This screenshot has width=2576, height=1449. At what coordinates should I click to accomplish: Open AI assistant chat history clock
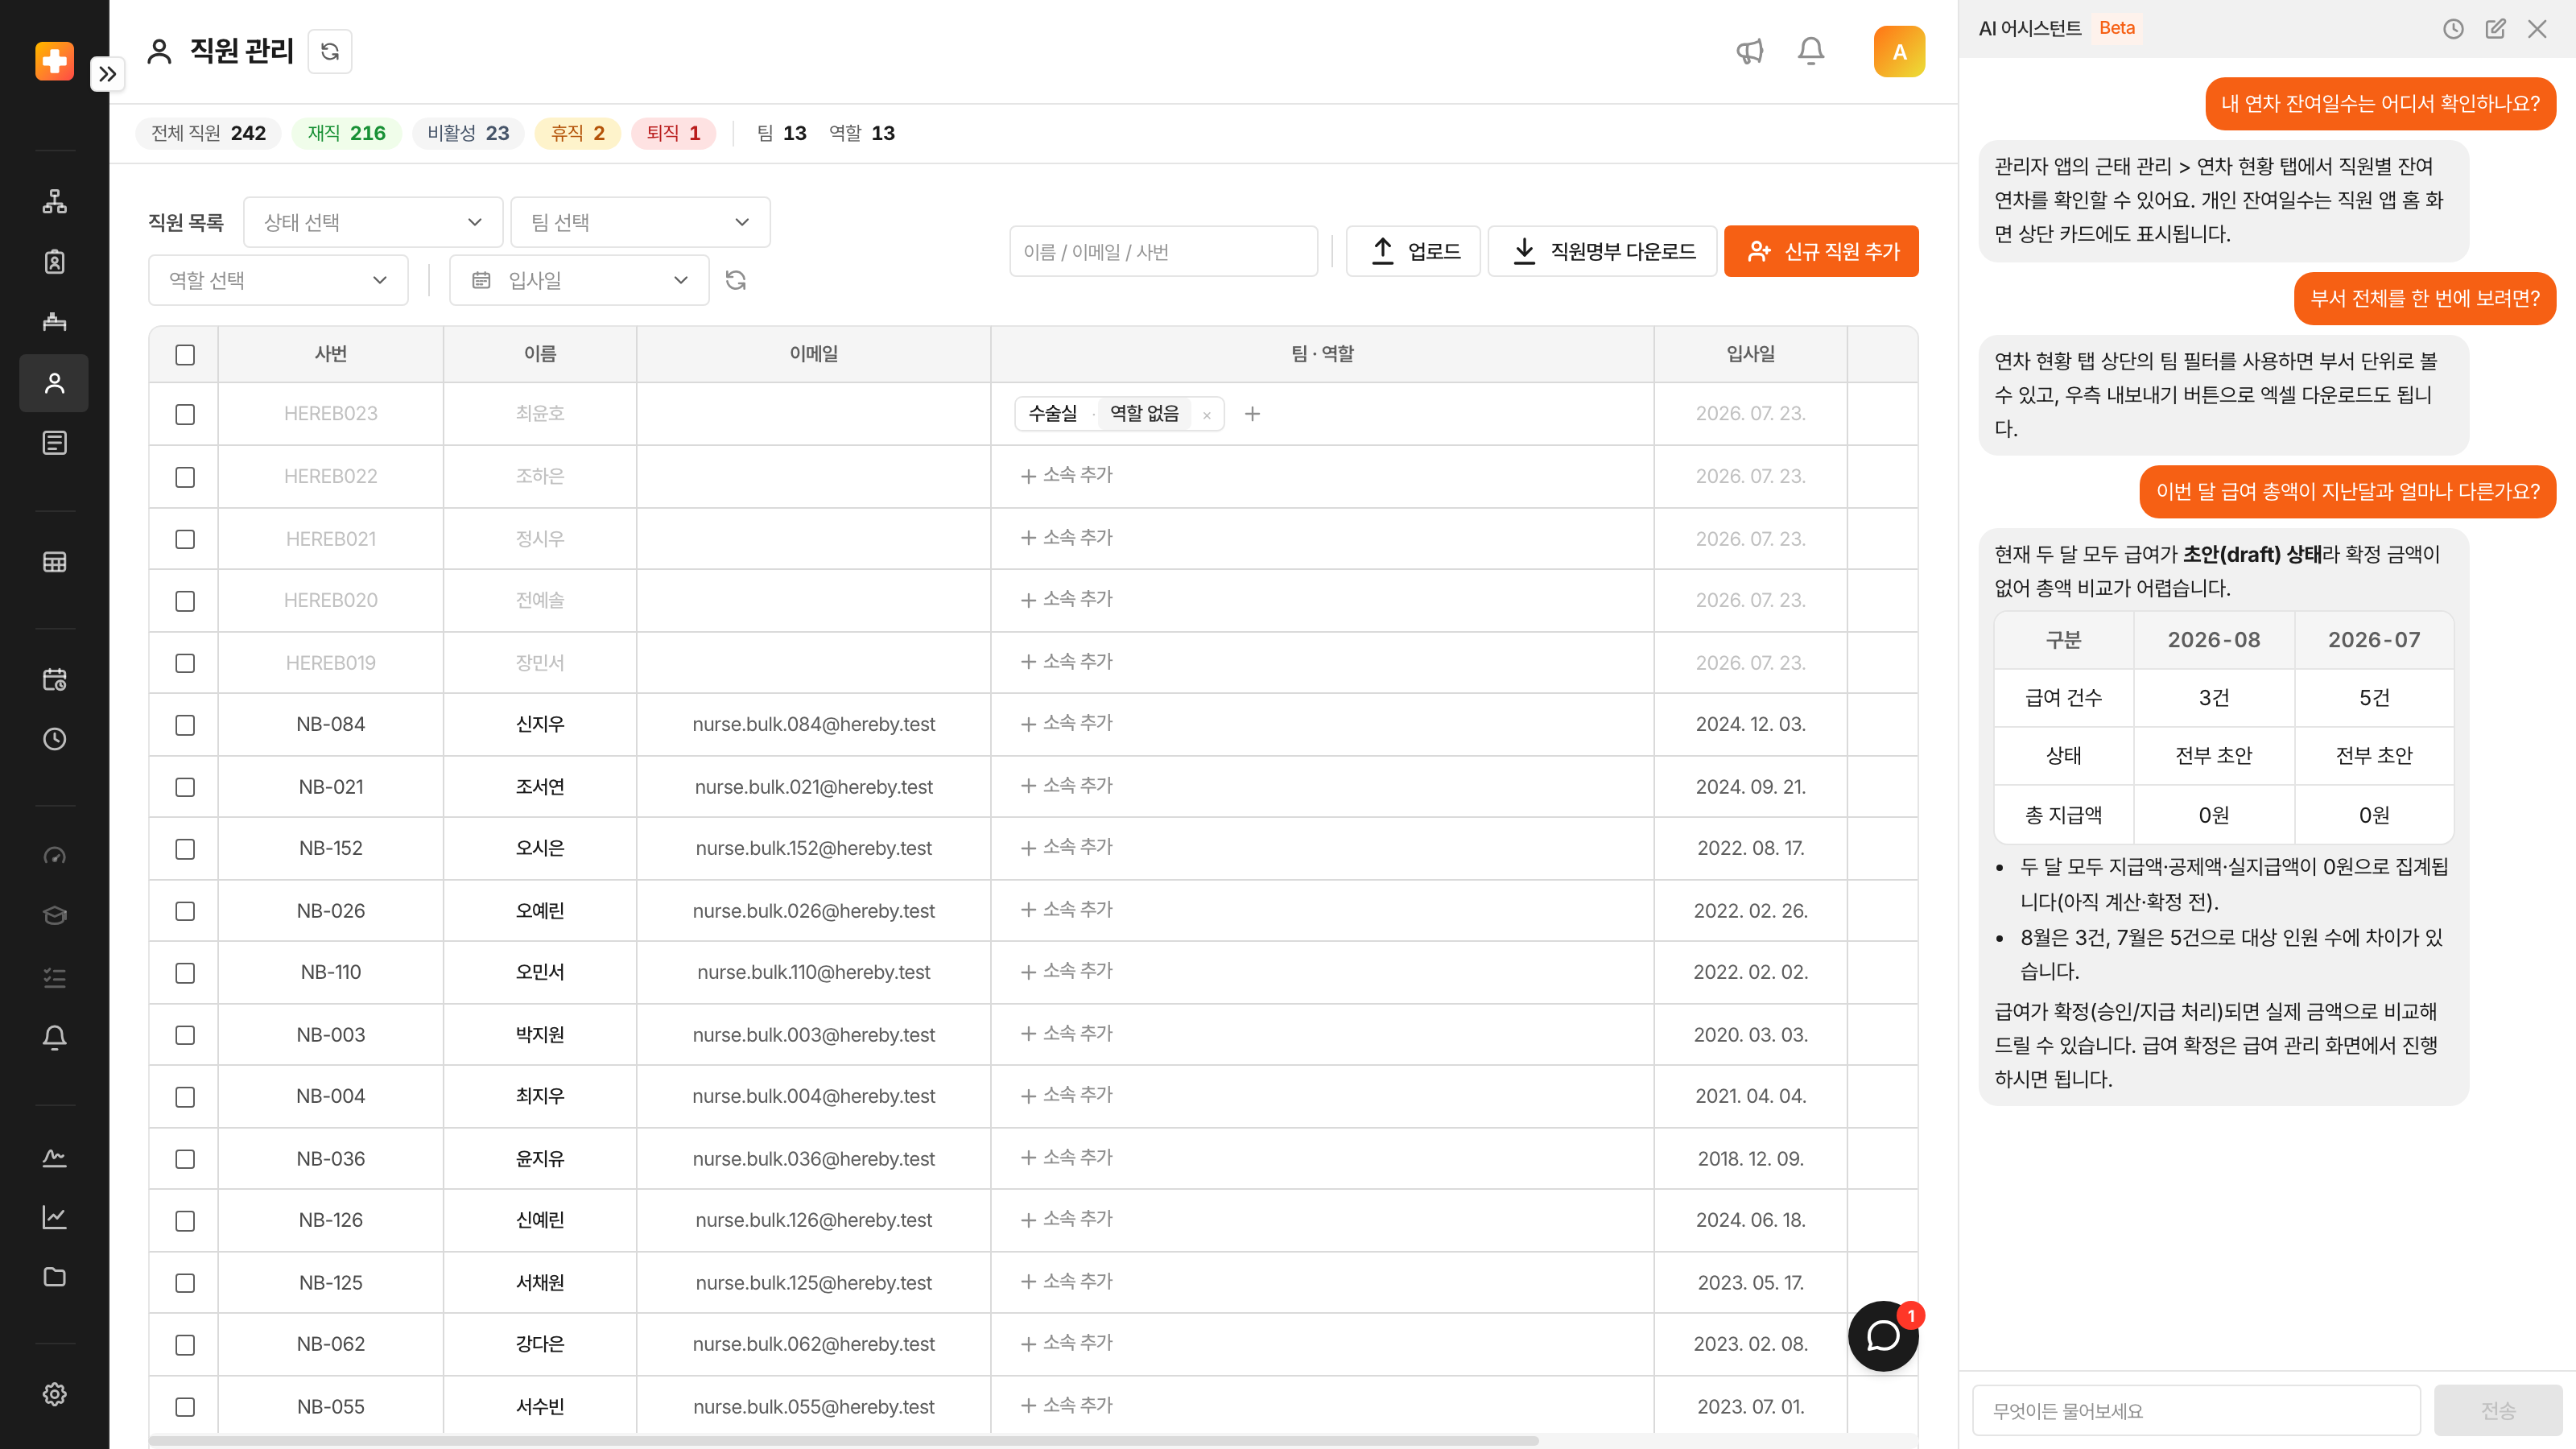[x=2453, y=29]
